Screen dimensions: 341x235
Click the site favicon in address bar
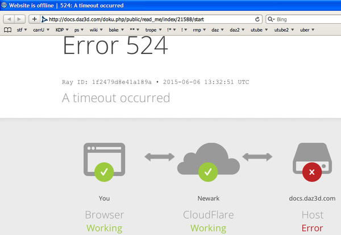point(44,19)
